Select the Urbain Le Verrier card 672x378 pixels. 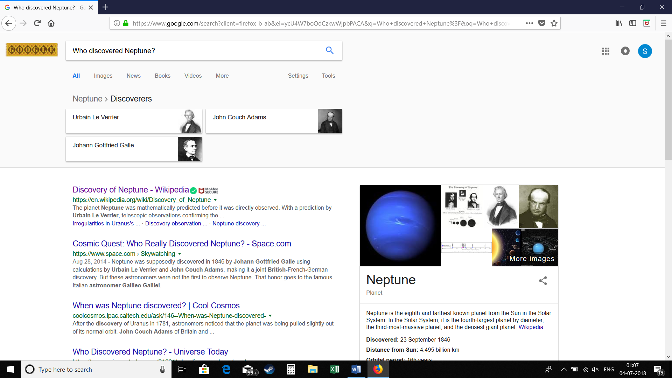[x=134, y=121]
